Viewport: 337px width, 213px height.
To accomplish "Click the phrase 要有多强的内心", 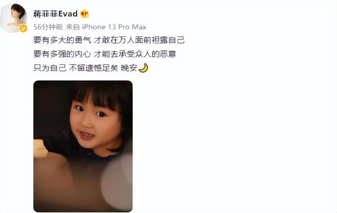I will pos(62,54).
